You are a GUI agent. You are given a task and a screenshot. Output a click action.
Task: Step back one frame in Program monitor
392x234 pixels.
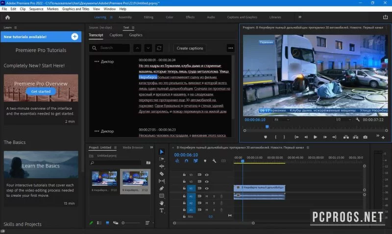tap(306, 137)
